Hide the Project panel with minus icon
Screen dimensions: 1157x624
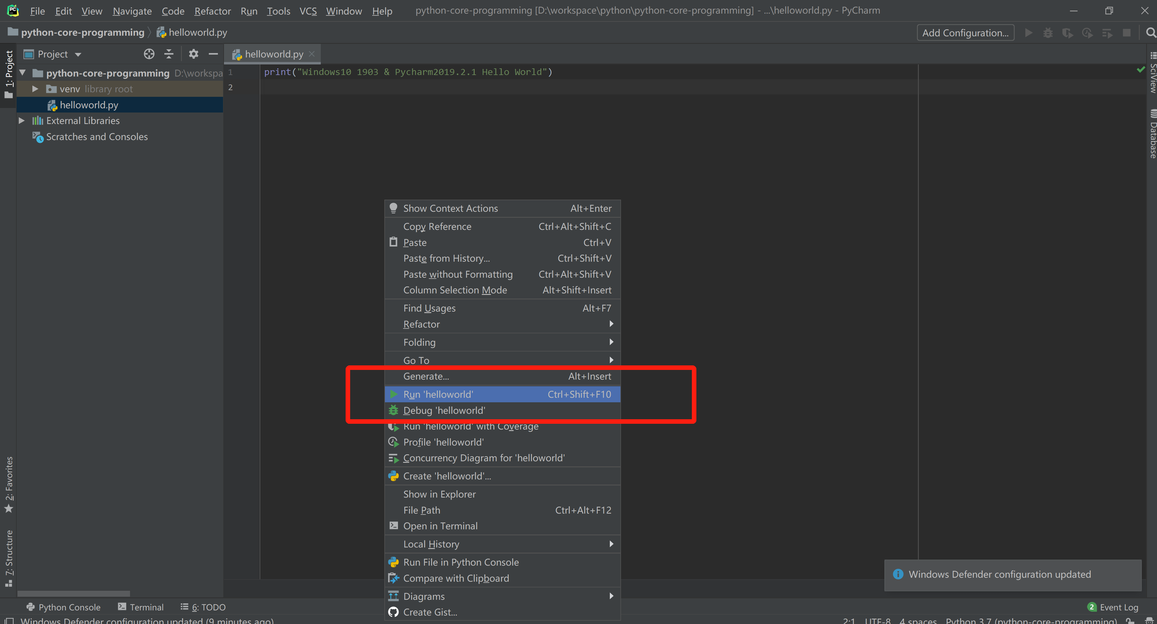pos(213,54)
